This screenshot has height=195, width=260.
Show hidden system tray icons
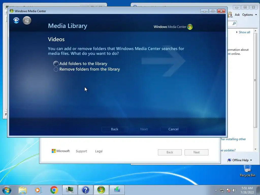216,190
